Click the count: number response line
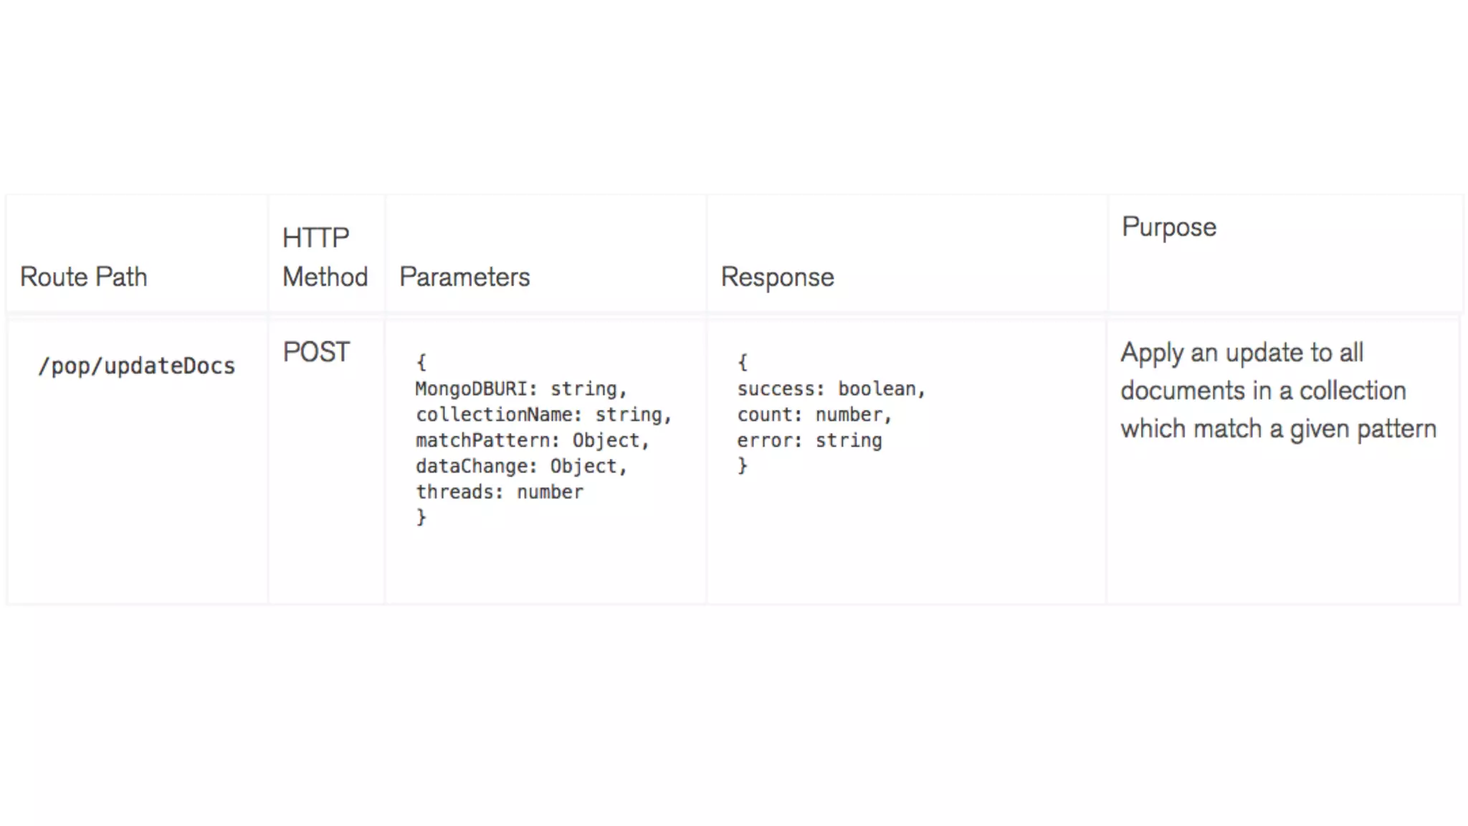Viewport: 1468px width, 826px height. click(x=814, y=414)
